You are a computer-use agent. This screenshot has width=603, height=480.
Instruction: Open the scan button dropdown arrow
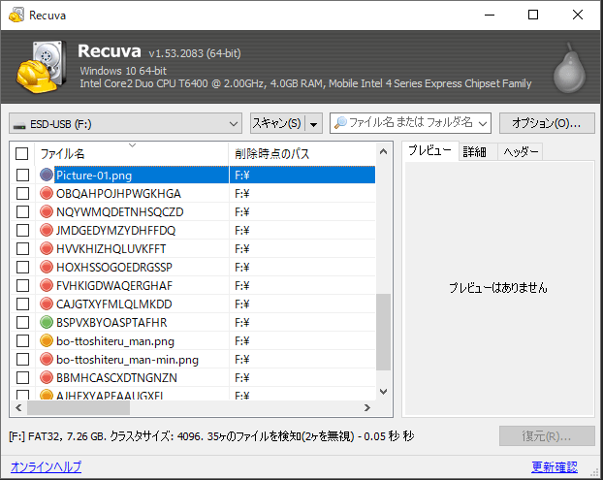point(314,124)
